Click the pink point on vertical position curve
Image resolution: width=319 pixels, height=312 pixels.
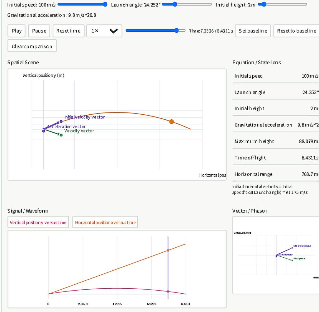pos(168,291)
